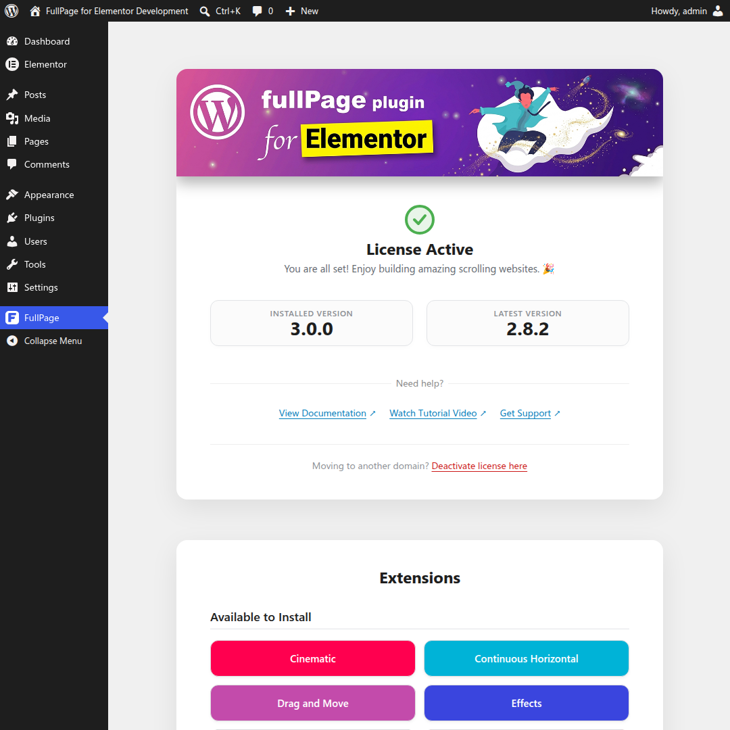The height and width of the screenshot is (730, 730).
Task: Open the Plugins menu item
Action: pyautogui.click(x=54, y=218)
